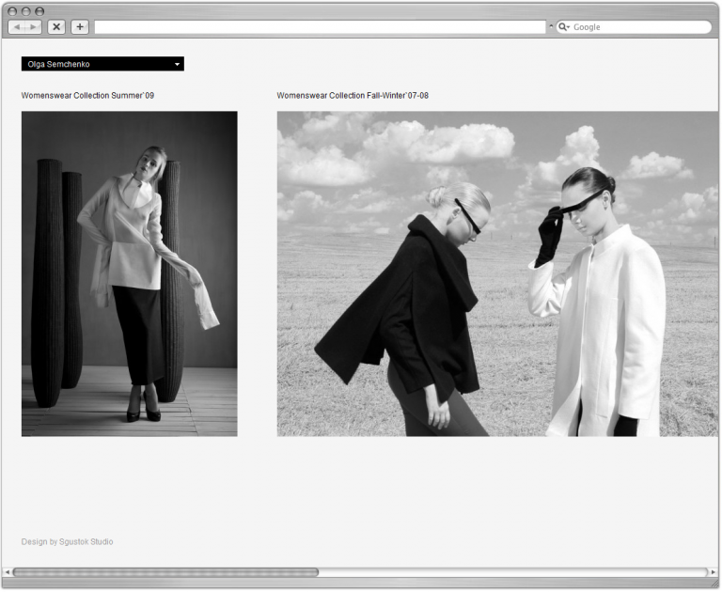Open Womenswear Collection Fall-Winter'07-08 title
This screenshot has width=722, height=592.
[x=353, y=96]
